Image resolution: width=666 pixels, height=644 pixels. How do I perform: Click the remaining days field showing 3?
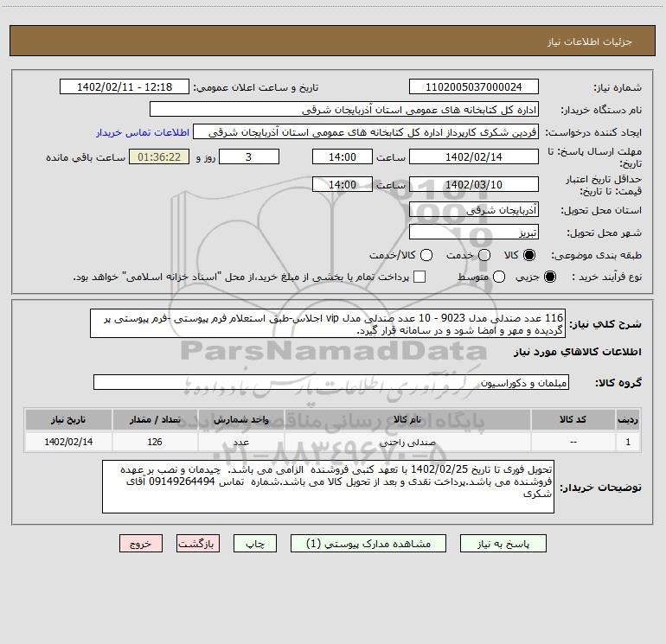pyautogui.click(x=249, y=156)
